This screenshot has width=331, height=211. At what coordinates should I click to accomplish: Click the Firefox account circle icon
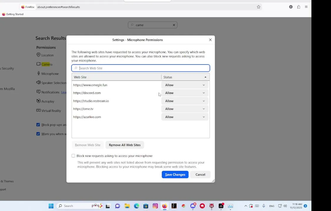coord(291,7)
